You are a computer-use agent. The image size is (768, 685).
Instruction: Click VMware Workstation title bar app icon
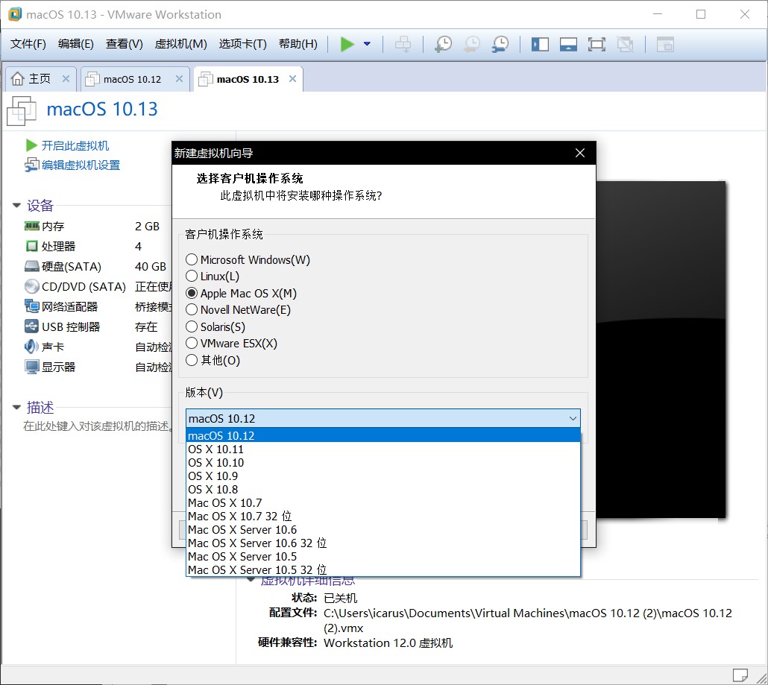[15, 14]
